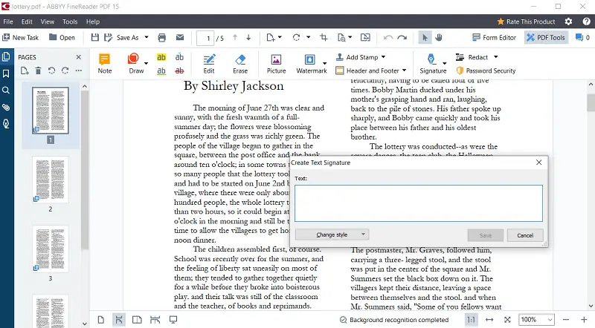595x328 pixels.
Task: Open the 100% zoom level combo box
Action: coord(536,320)
